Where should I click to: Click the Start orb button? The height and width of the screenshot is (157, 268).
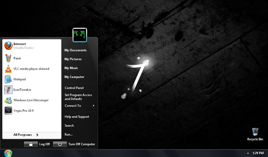(x=8, y=153)
